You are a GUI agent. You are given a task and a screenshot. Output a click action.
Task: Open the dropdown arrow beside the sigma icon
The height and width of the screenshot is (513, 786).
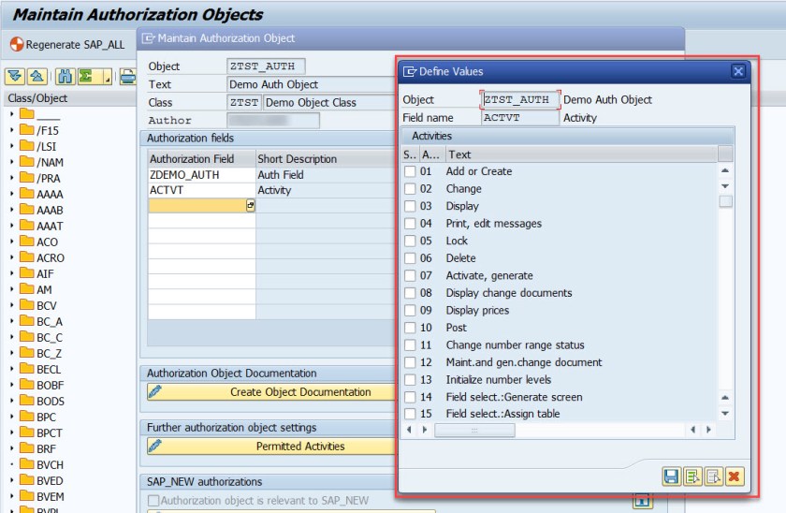point(107,77)
